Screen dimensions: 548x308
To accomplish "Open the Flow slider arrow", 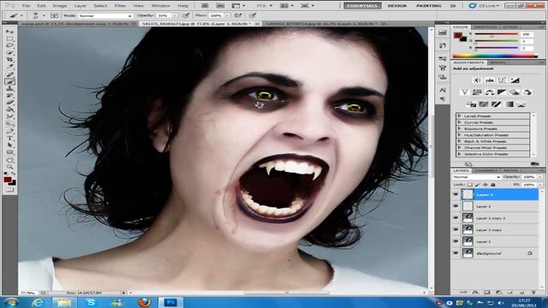I will pyautogui.click(x=227, y=15).
